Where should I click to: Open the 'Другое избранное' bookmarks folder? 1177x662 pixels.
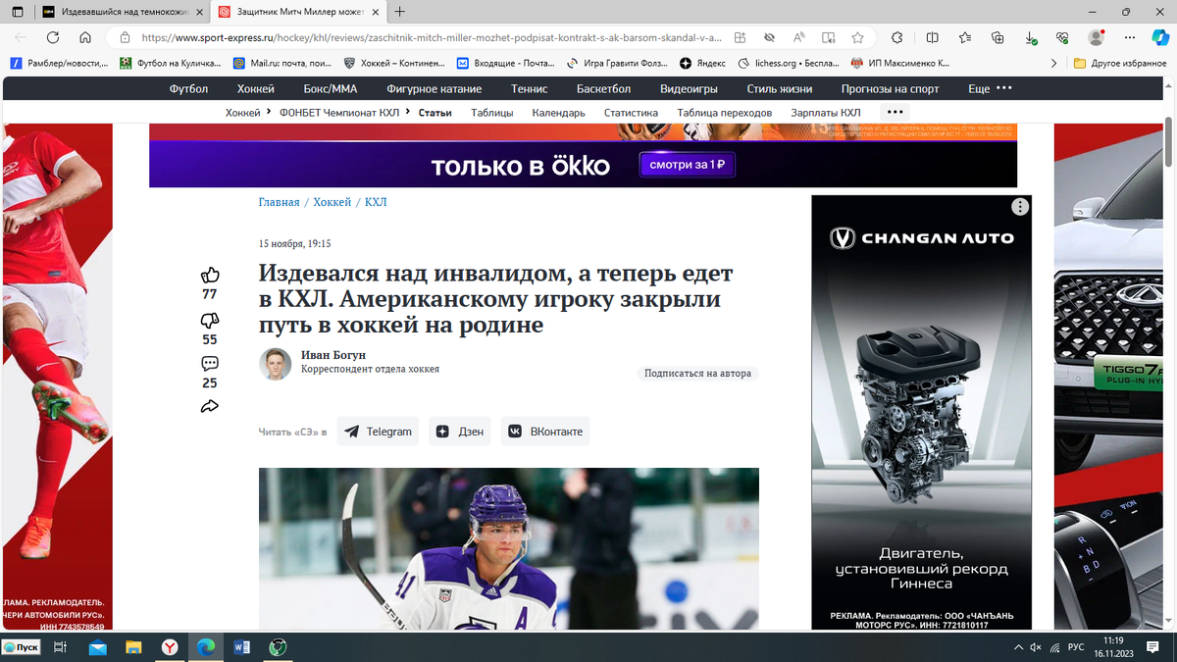point(1119,63)
